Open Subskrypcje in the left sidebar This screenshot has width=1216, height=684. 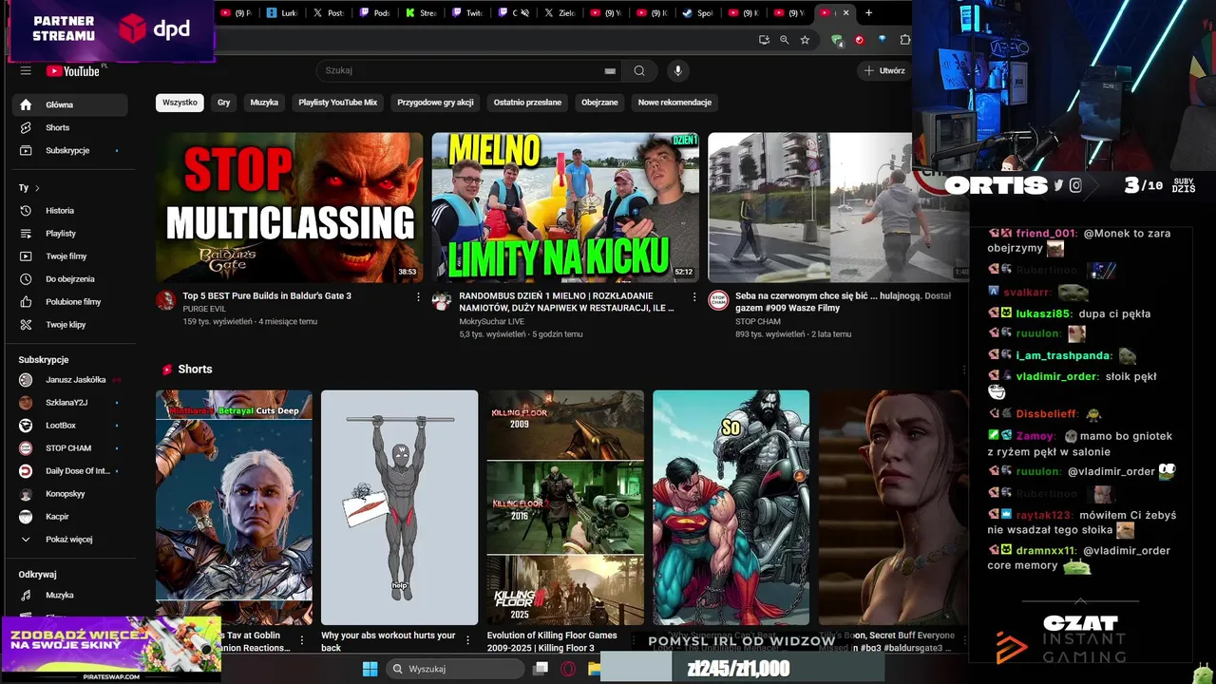pos(69,150)
